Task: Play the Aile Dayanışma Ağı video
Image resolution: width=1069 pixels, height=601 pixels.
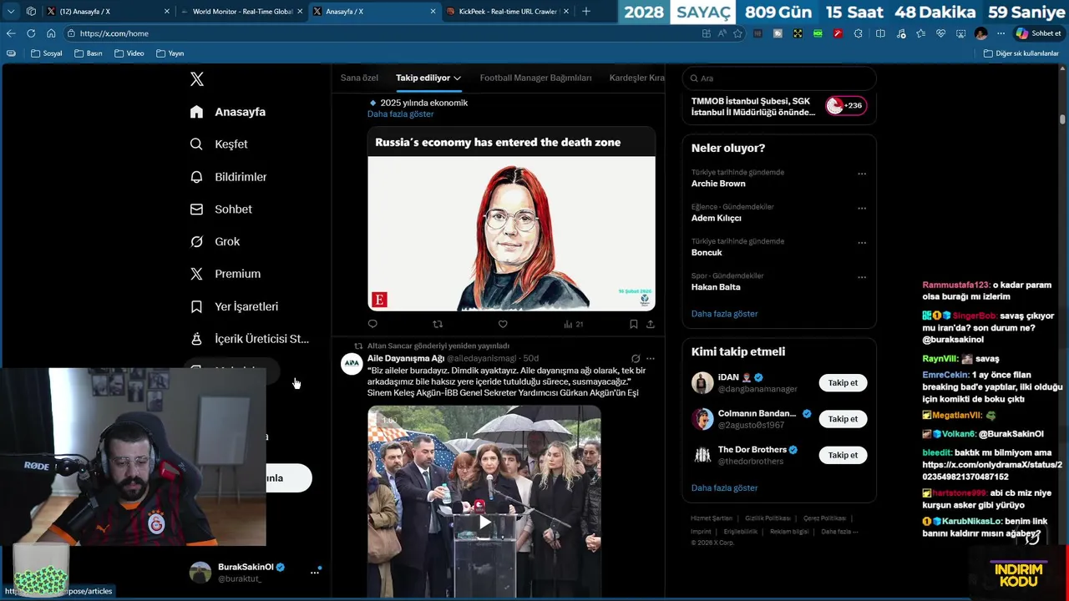Action: 484,523
